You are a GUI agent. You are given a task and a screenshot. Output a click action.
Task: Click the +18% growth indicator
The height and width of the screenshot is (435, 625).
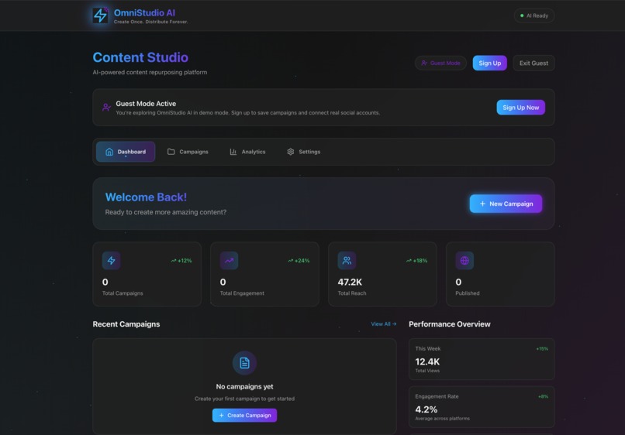click(416, 261)
